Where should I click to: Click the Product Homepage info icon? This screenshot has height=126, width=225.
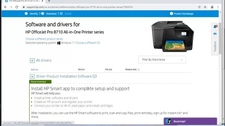click(x=171, y=14)
